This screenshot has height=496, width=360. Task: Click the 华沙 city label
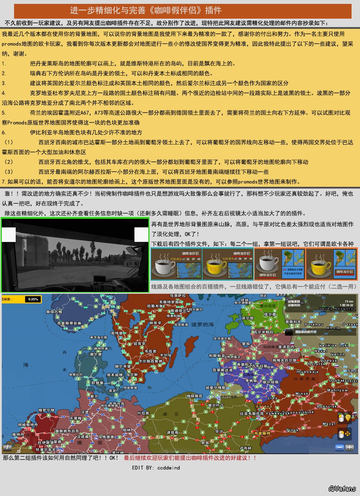coord(219,431)
